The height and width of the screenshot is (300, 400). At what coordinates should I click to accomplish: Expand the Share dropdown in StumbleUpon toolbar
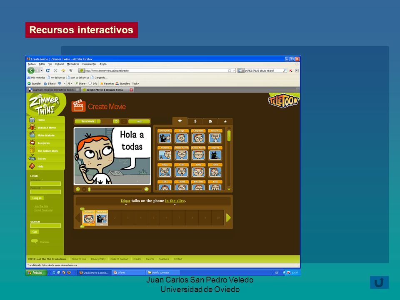click(81, 83)
